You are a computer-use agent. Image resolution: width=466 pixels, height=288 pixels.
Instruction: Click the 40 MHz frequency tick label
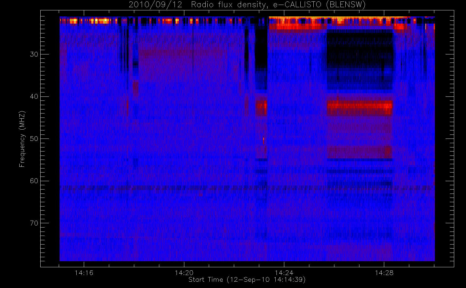[x=34, y=96]
